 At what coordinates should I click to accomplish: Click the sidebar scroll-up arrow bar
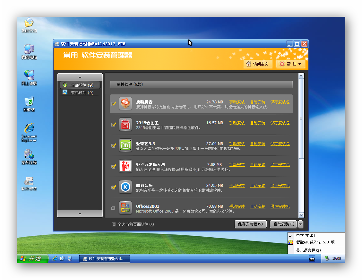(80, 77)
